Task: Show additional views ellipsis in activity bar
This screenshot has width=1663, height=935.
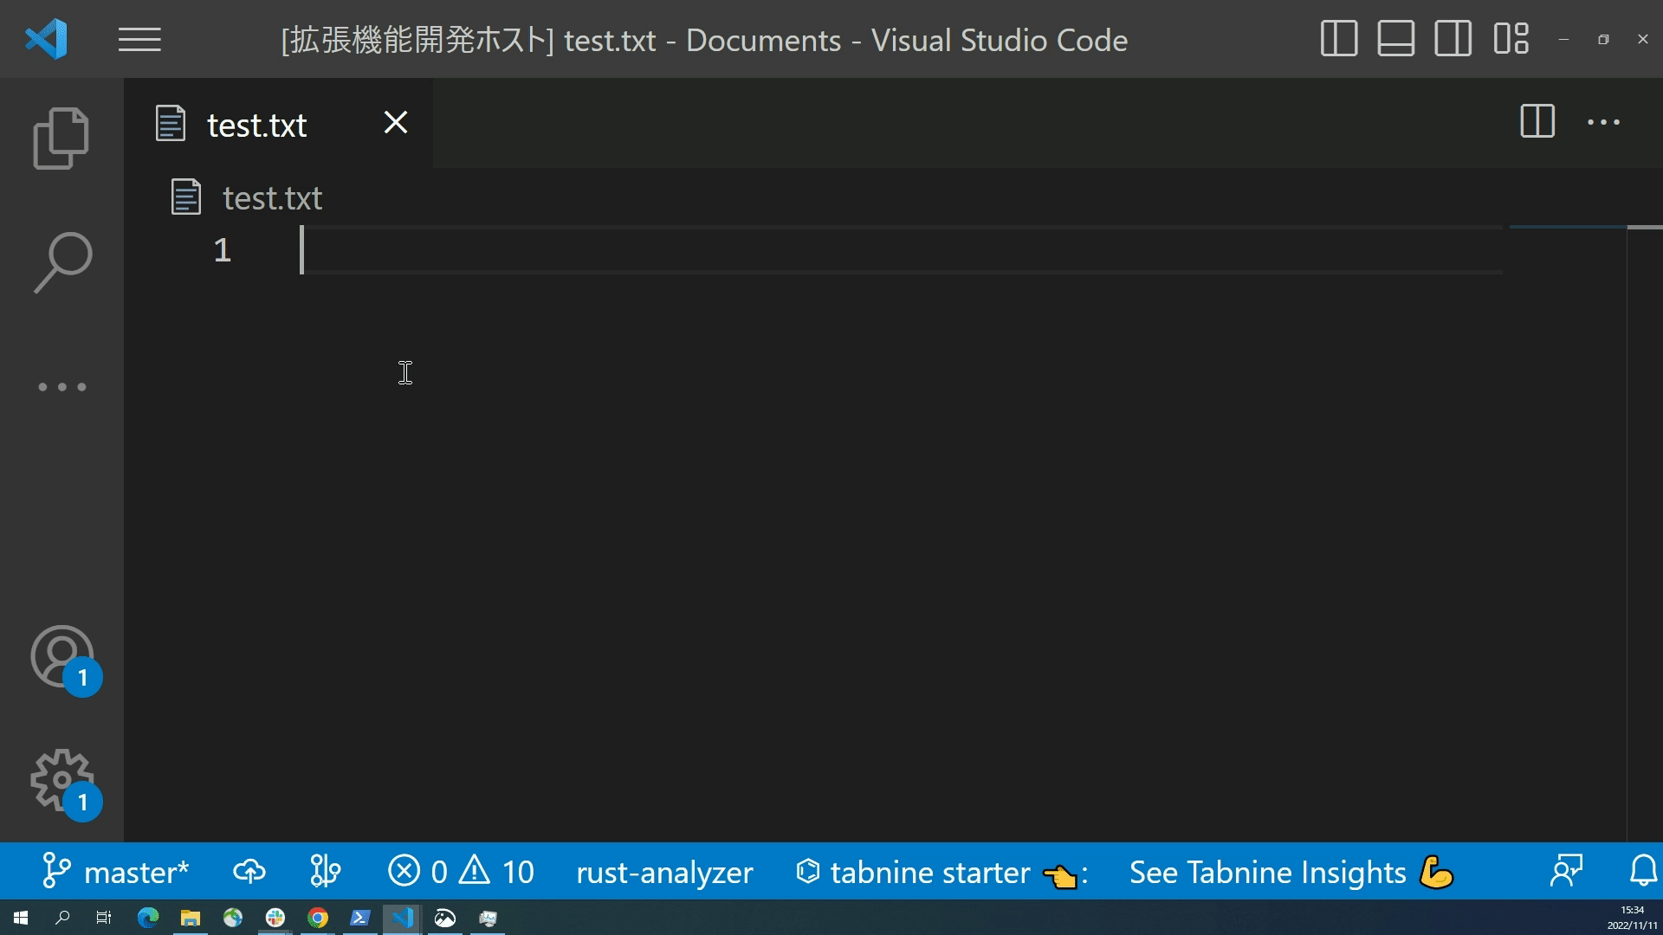Action: [62, 387]
